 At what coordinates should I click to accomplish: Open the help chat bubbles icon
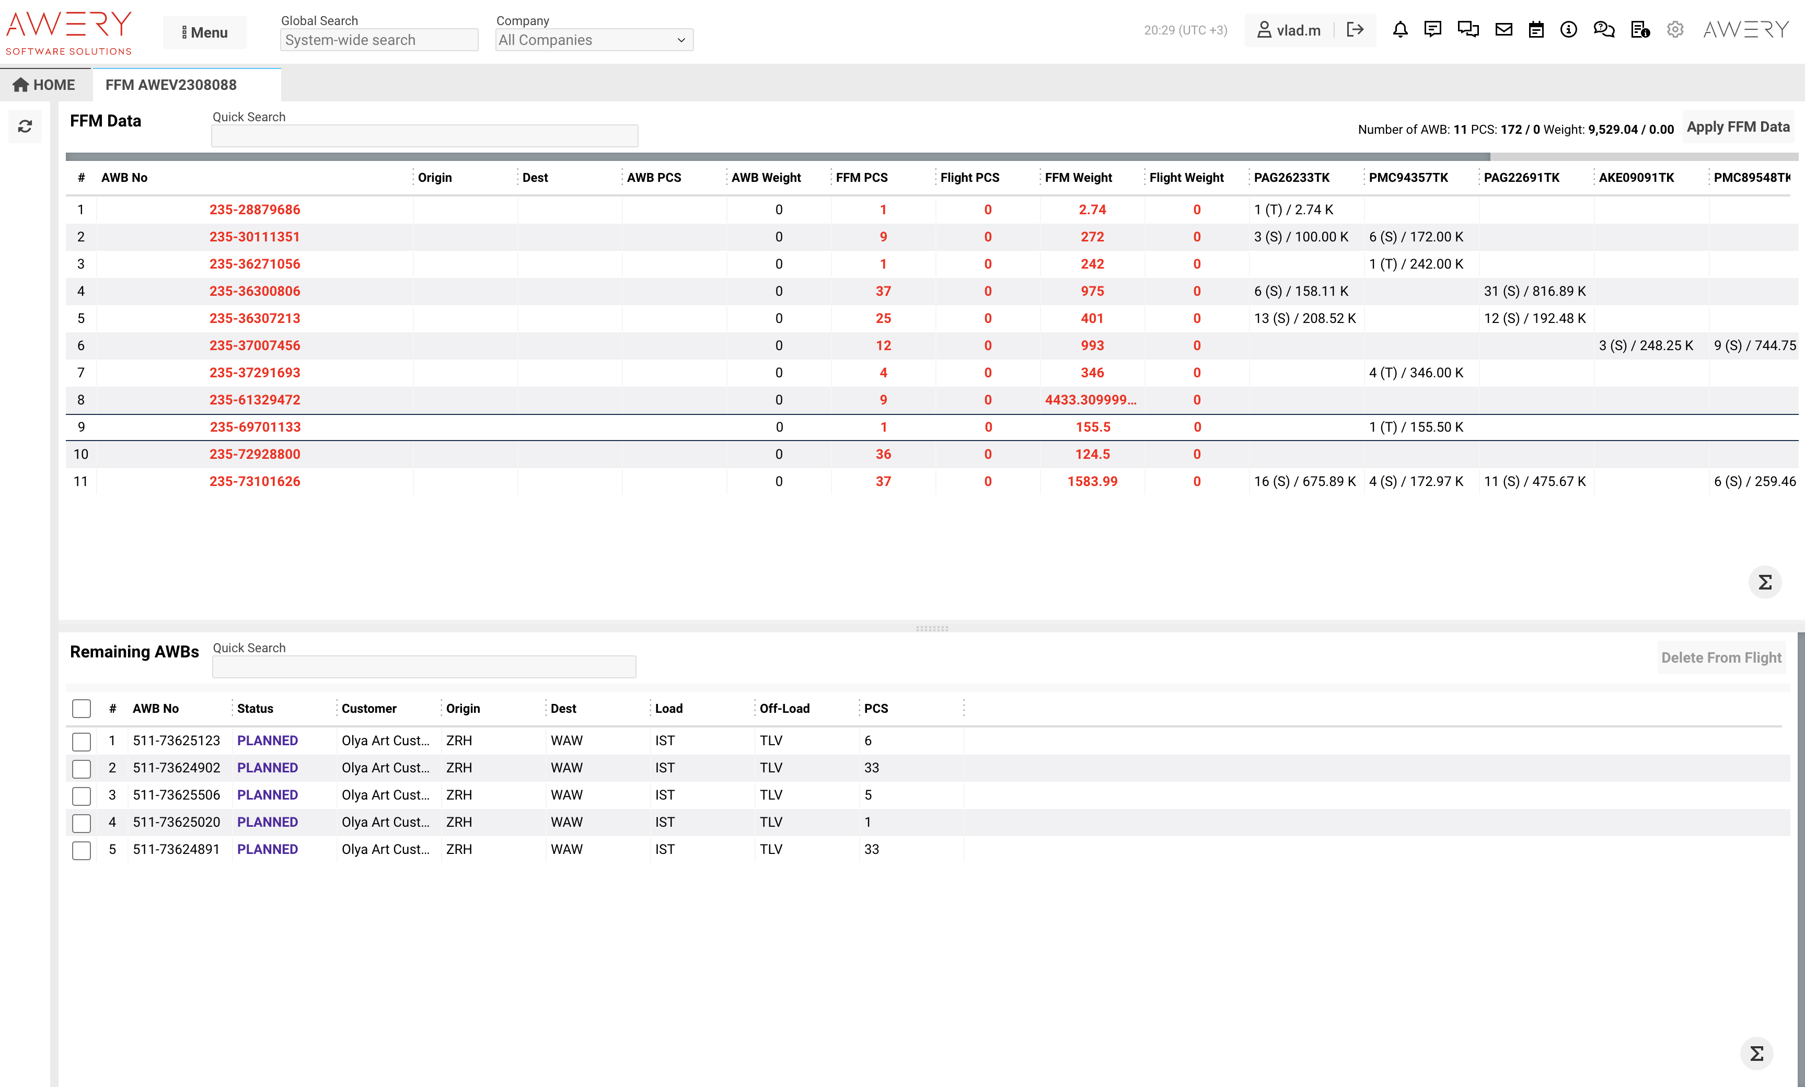pos(1604,30)
